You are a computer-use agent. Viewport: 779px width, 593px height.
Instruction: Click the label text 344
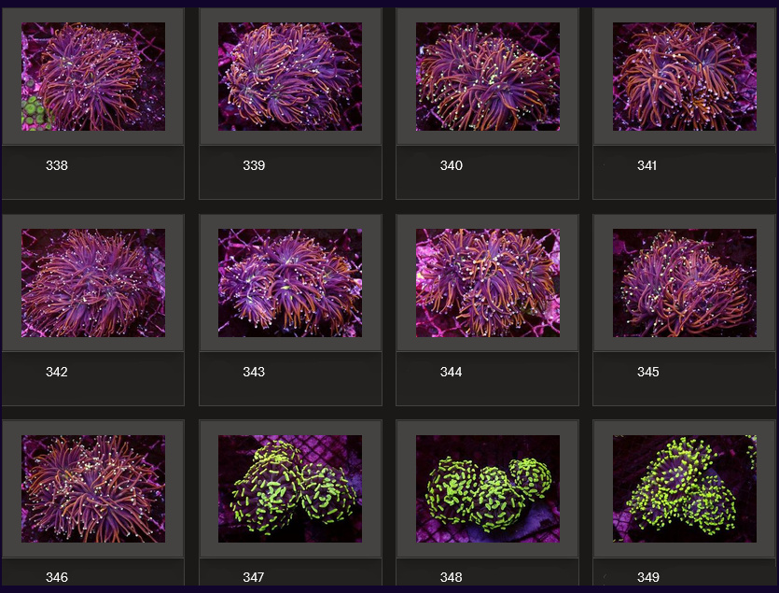click(452, 372)
